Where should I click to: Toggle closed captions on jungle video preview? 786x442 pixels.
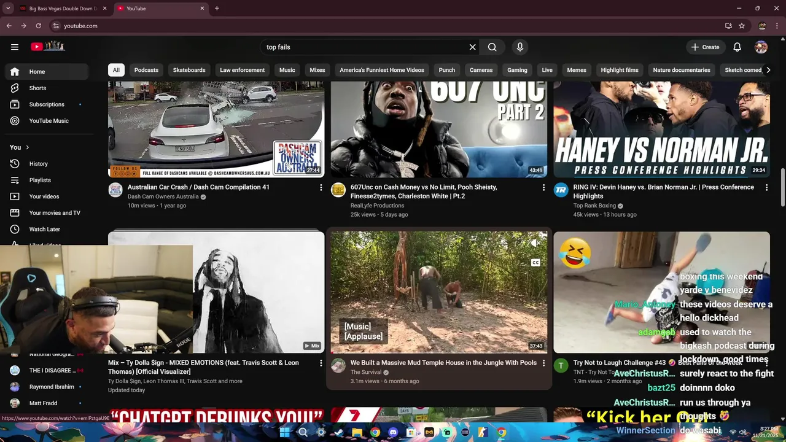(x=535, y=263)
